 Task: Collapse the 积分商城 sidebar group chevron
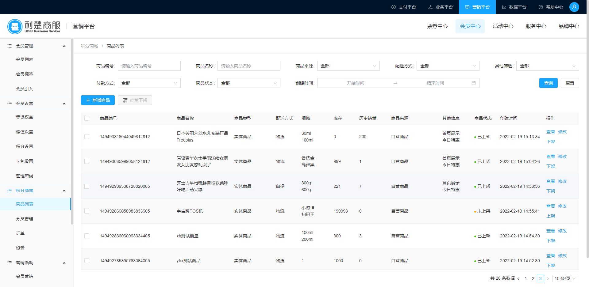(64, 191)
